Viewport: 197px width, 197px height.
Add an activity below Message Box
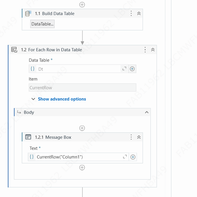coord(82,168)
